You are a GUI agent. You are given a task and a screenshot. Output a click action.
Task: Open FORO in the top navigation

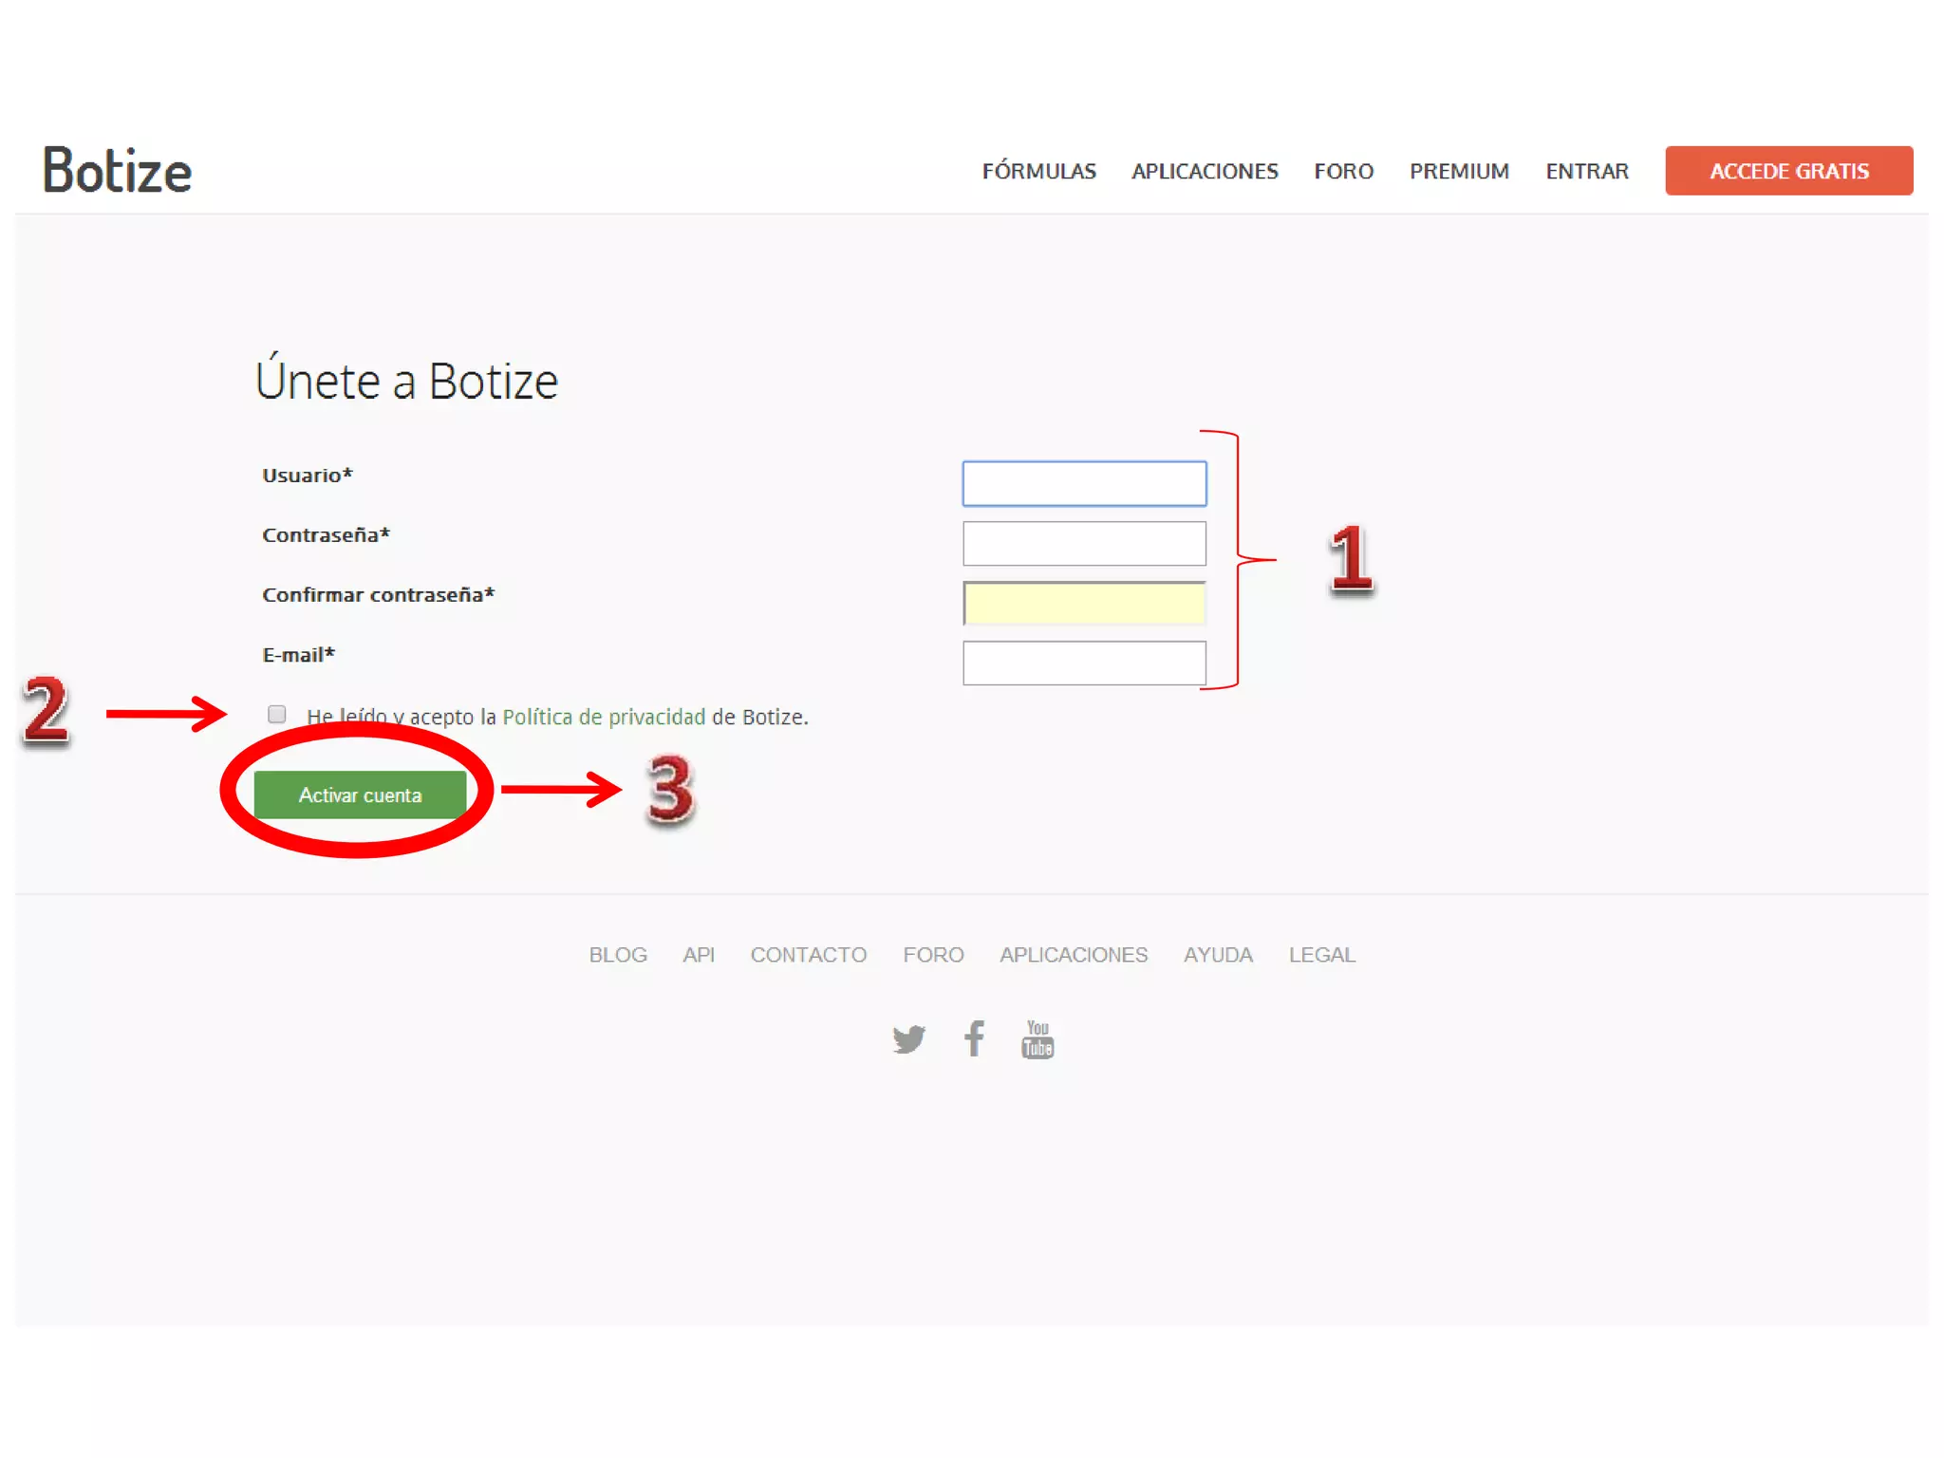pyautogui.click(x=1343, y=172)
